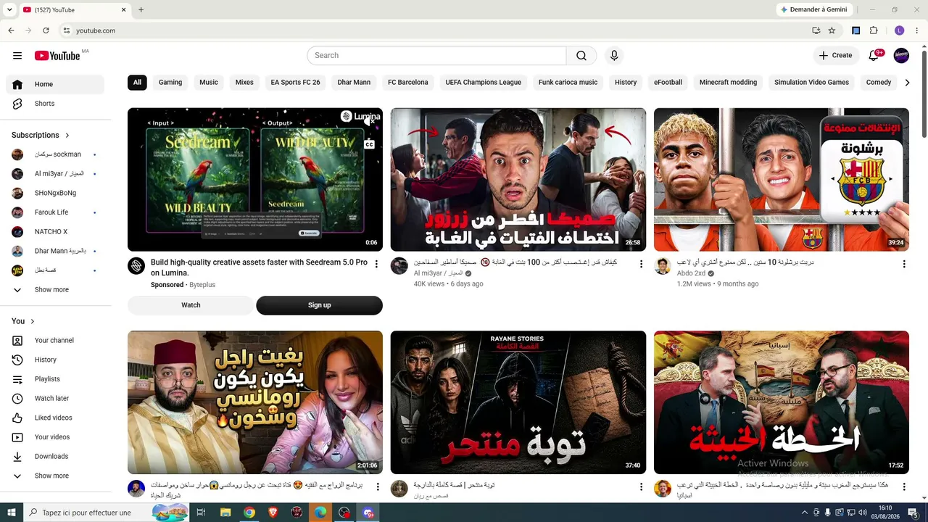The width and height of the screenshot is (928, 522).
Task: Open Watch later in the sidebar
Action: (55, 398)
